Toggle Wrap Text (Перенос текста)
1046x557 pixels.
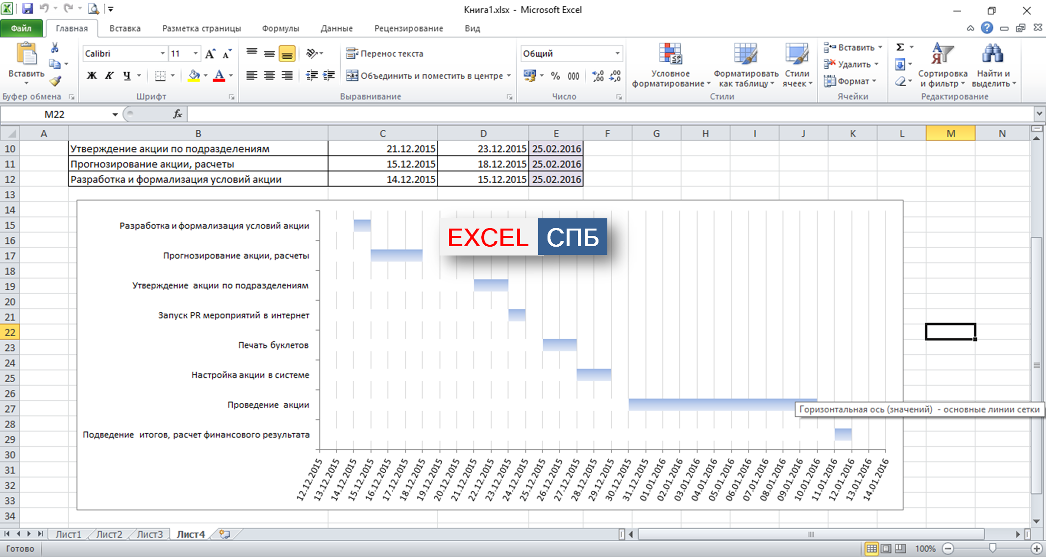(385, 53)
